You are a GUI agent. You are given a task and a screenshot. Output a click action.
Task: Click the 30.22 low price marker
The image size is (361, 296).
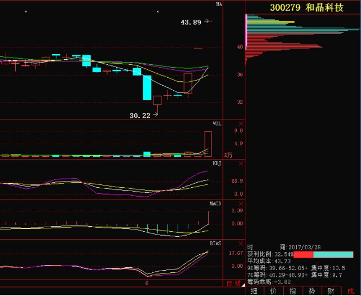coord(140,116)
